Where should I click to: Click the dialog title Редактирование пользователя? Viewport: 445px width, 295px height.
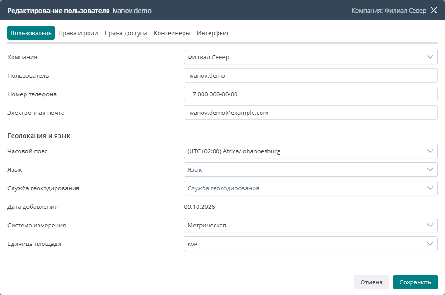pos(58,11)
